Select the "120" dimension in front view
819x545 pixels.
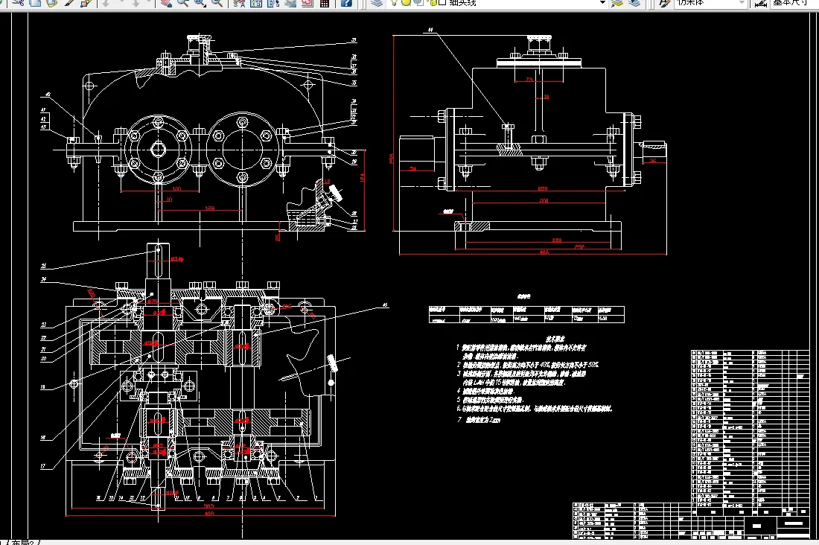[x=176, y=188]
